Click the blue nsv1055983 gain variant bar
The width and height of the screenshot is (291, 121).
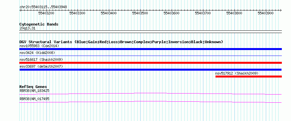coord(150,49)
